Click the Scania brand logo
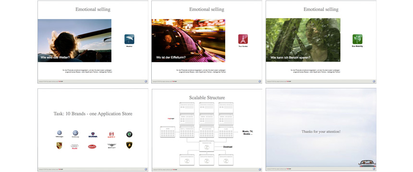This screenshot has height=172, width=413. [93, 135]
